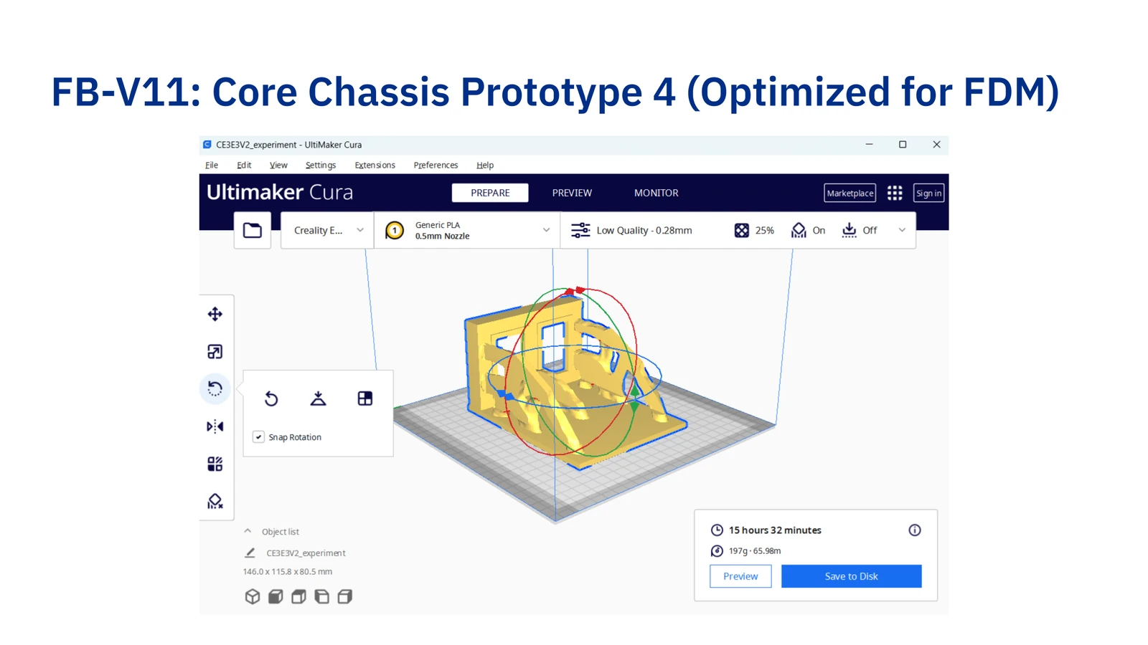
Task: Switch to the PREVIEW tab
Action: (572, 193)
